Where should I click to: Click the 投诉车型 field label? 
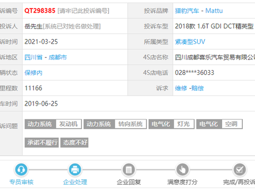click(x=156, y=27)
